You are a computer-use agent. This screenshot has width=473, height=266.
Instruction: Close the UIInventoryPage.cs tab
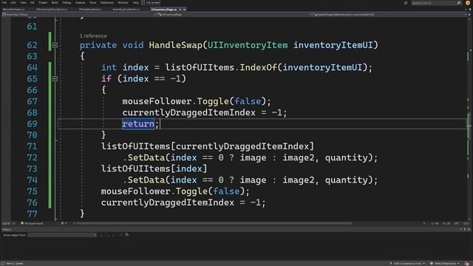[x=185, y=10]
